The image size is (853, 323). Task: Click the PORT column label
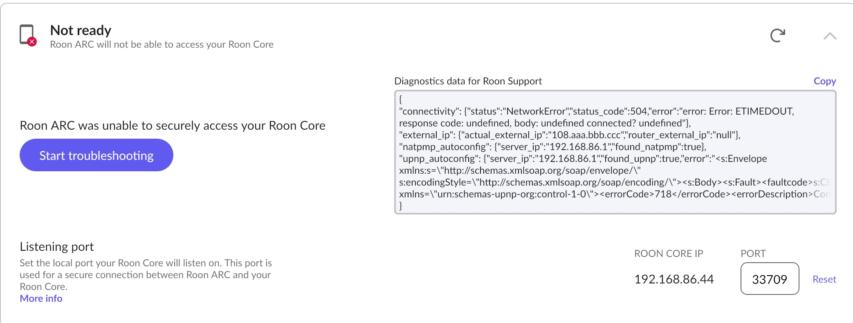click(x=753, y=254)
